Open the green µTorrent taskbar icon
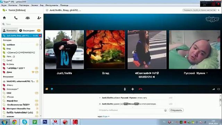The height and width of the screenshot is (125, 222). click(35, 122)
